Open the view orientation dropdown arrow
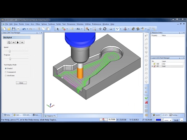 click(114, 29)
